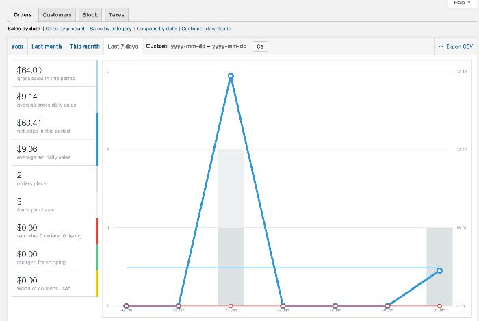
Task: Export the report as CSV
Action: (456, 47)
